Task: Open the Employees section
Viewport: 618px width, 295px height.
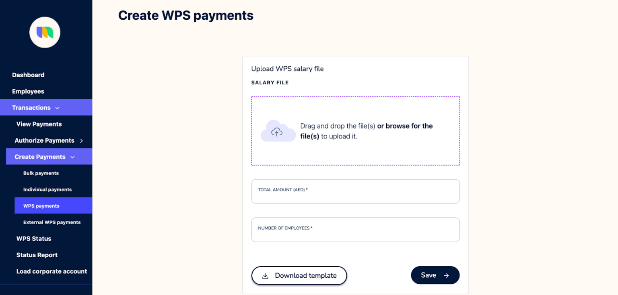Action: click(28, 91)
